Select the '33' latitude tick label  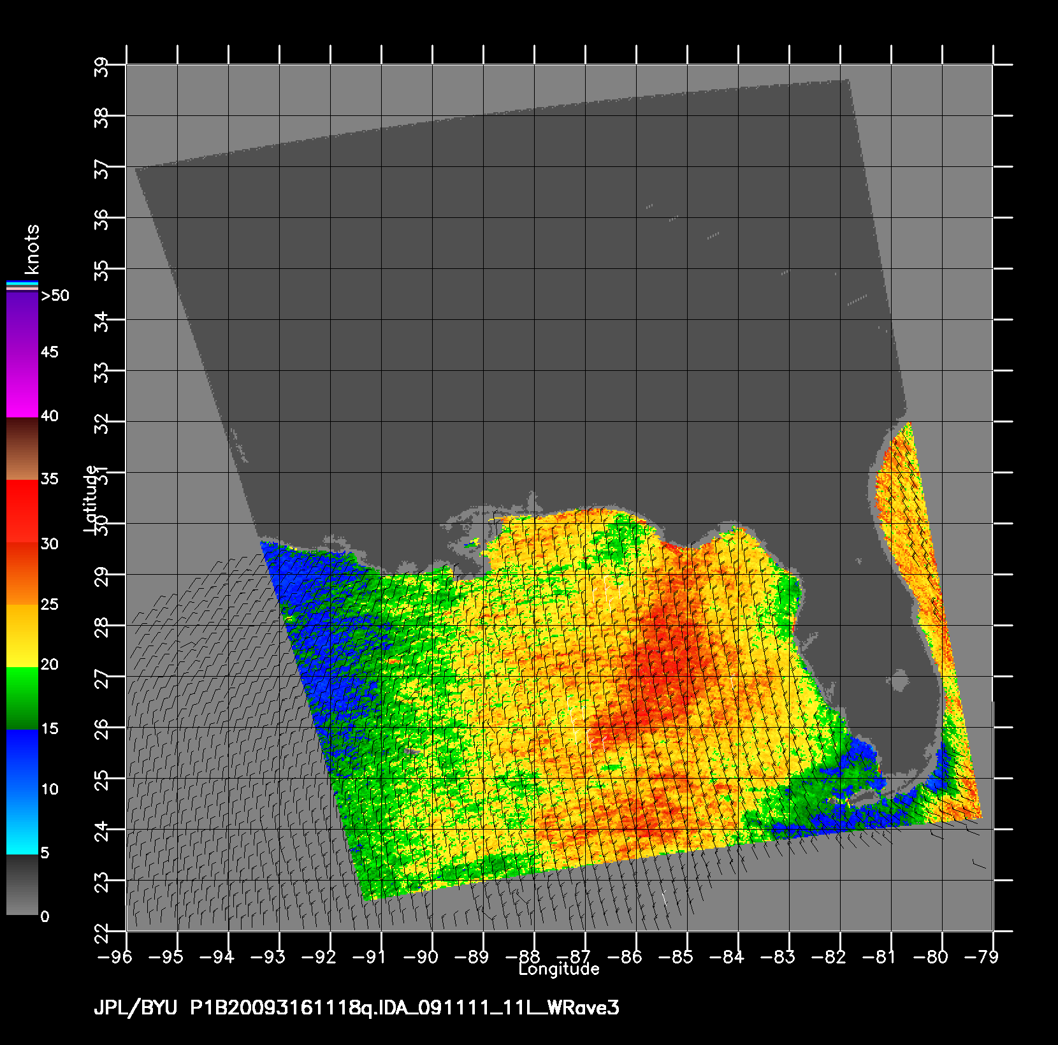coord(101,372)
